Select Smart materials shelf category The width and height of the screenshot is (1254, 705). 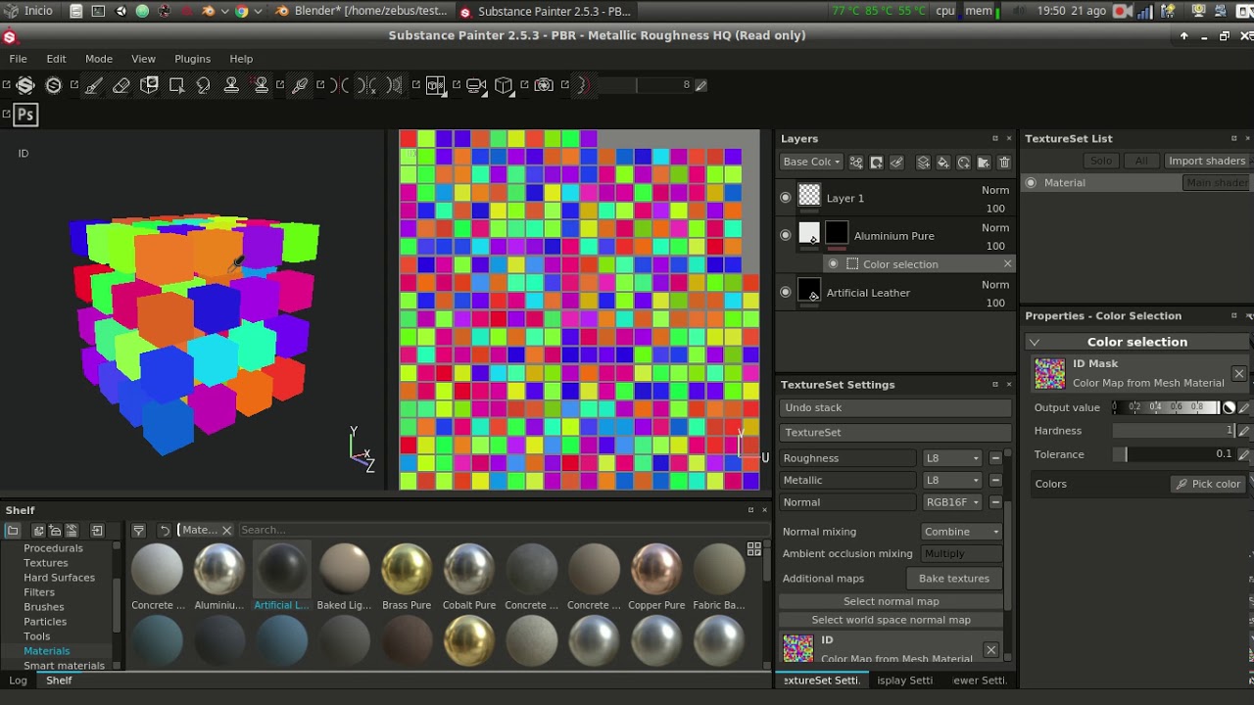click(x=64, y=666)
